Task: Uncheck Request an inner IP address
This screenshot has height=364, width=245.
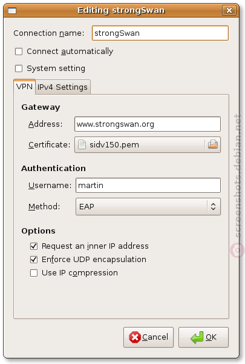Action: (34, 246)
